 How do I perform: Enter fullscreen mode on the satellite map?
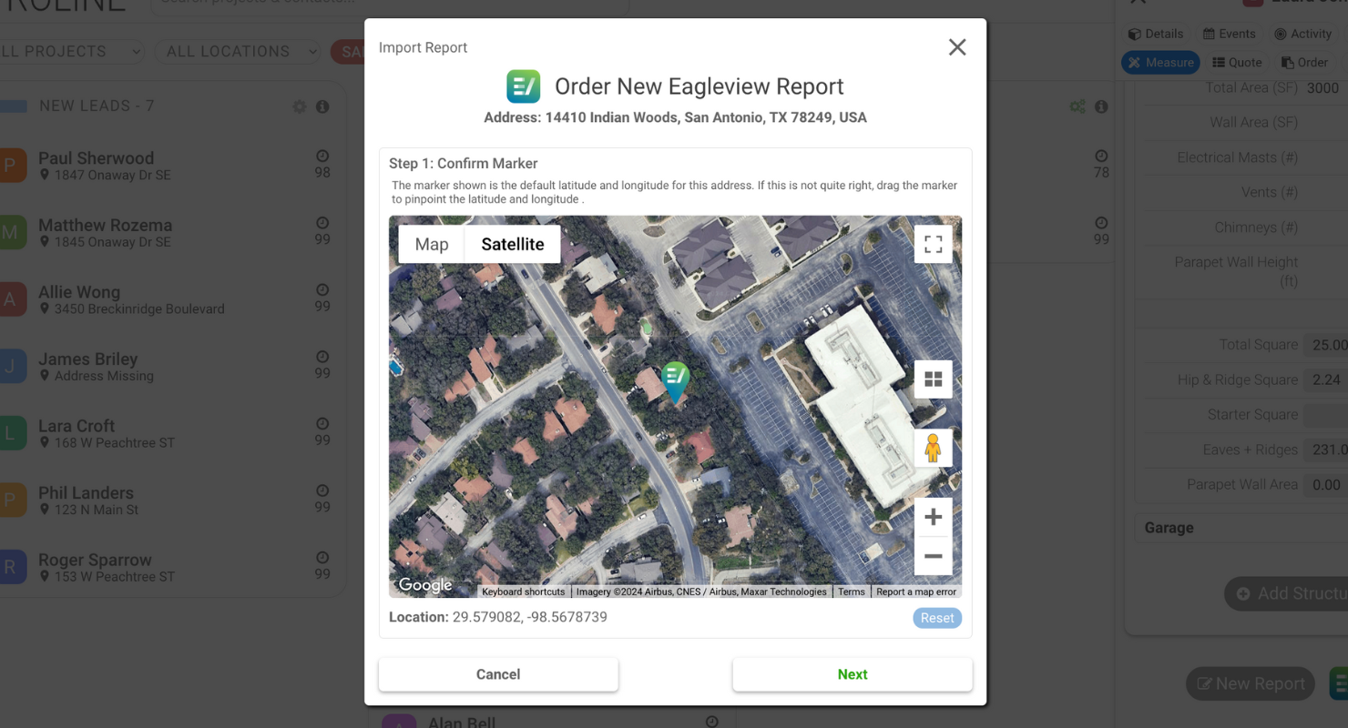pyautogui.click(x=933, y=243)
